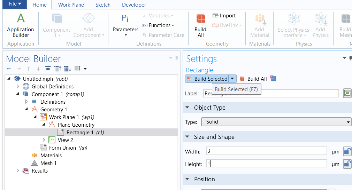
Task: Toggle the lock icon next to Height
Action: (x=347, y=164)
